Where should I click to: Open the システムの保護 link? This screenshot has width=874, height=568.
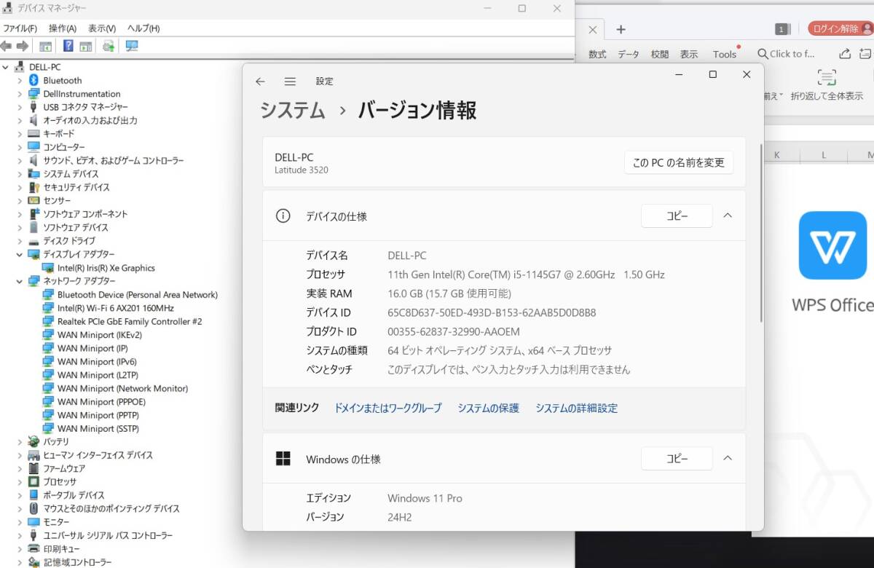coord(489,408)
